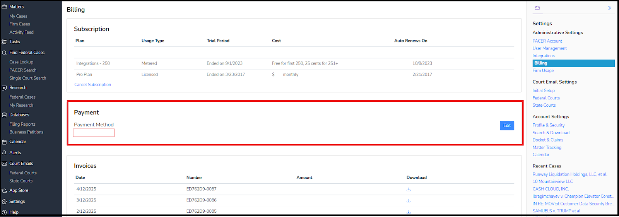Open PACER Search in sidebar

tap(23, 70)
